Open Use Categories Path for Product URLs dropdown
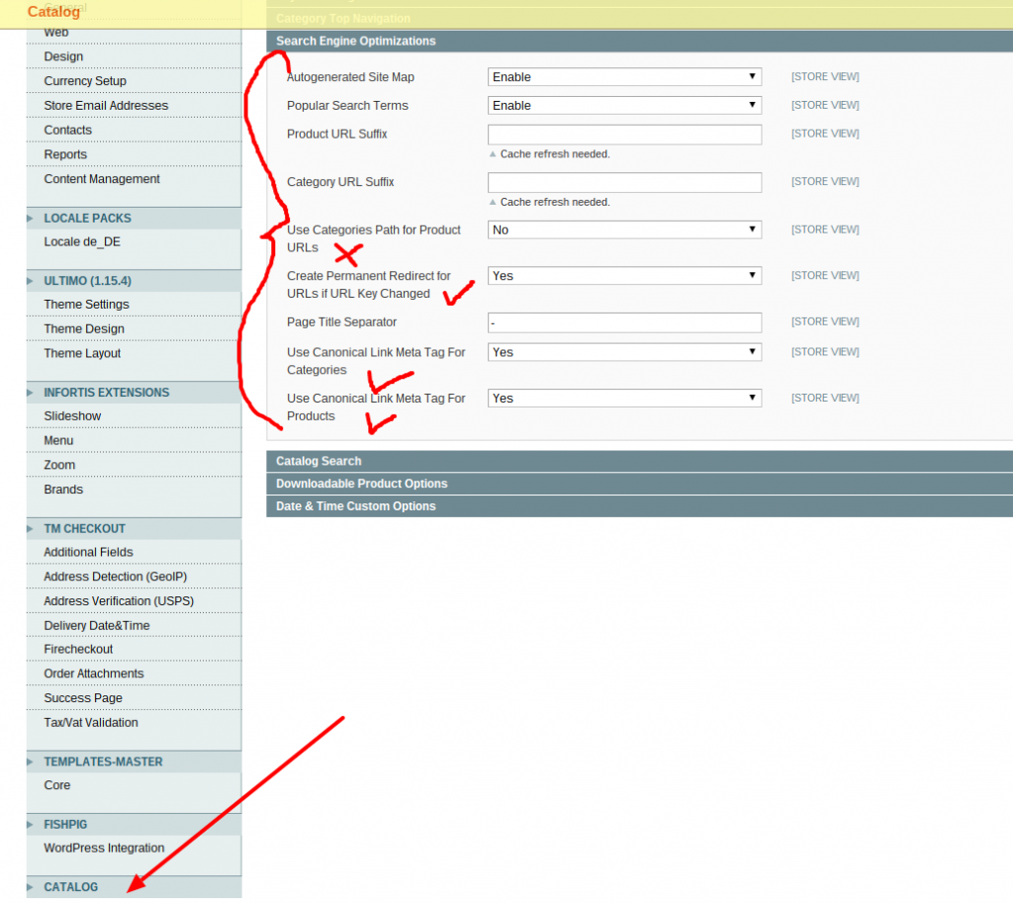The width and height of the screenshot is (1013, 903). pos(624,229)
